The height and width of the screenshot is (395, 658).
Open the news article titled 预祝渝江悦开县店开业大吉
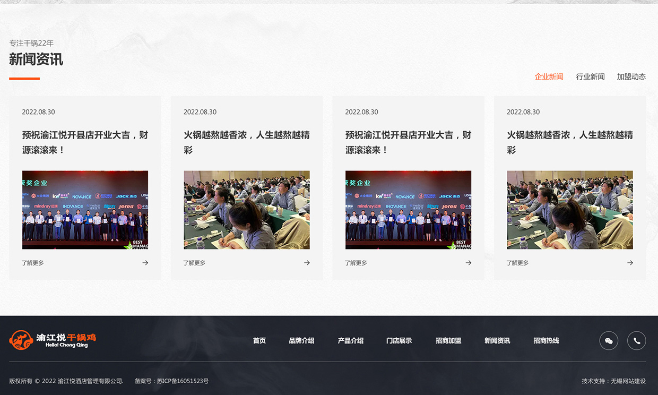click(x=85, y=142)
